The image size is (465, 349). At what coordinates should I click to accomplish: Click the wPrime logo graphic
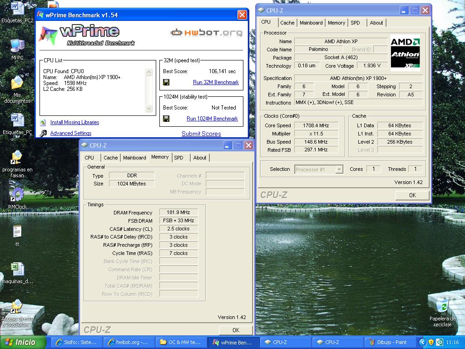87,35
